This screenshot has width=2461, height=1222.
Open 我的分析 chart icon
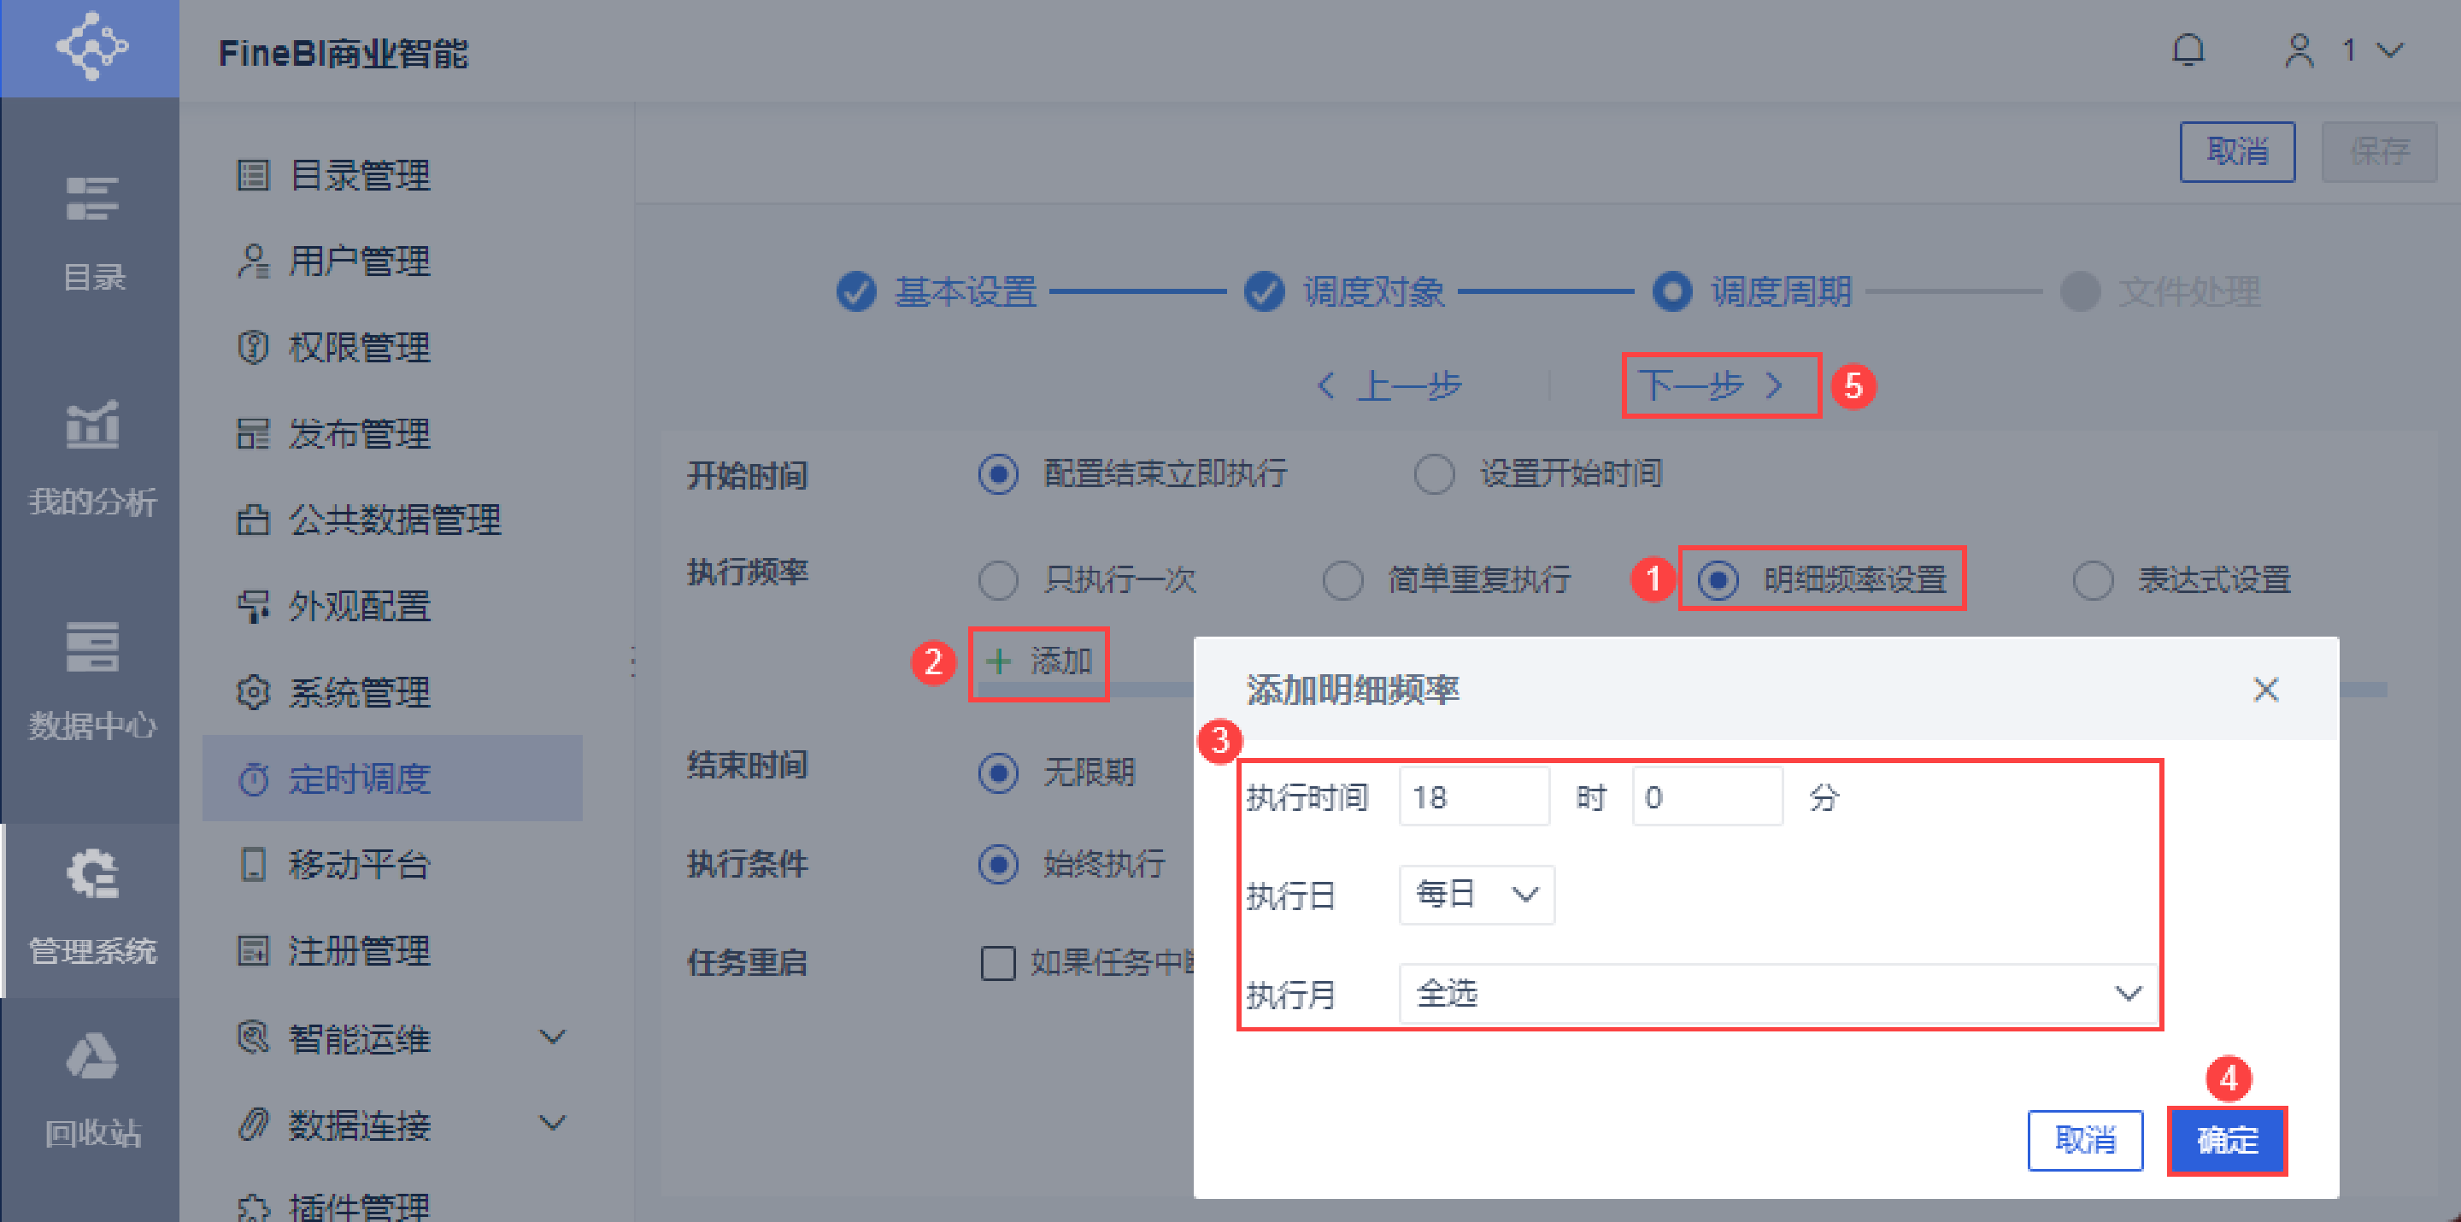(x=91, y=424)
